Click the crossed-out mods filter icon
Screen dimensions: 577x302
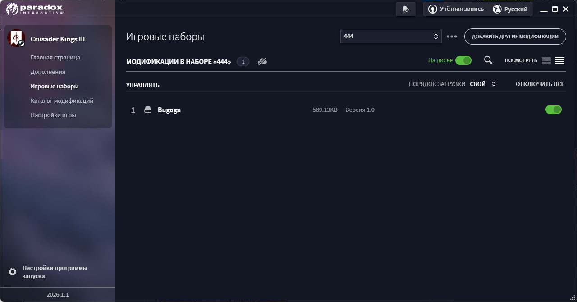point(262,61)
